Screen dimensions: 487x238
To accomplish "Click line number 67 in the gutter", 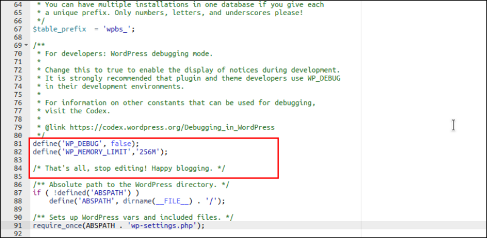I will tap(18, 30).
